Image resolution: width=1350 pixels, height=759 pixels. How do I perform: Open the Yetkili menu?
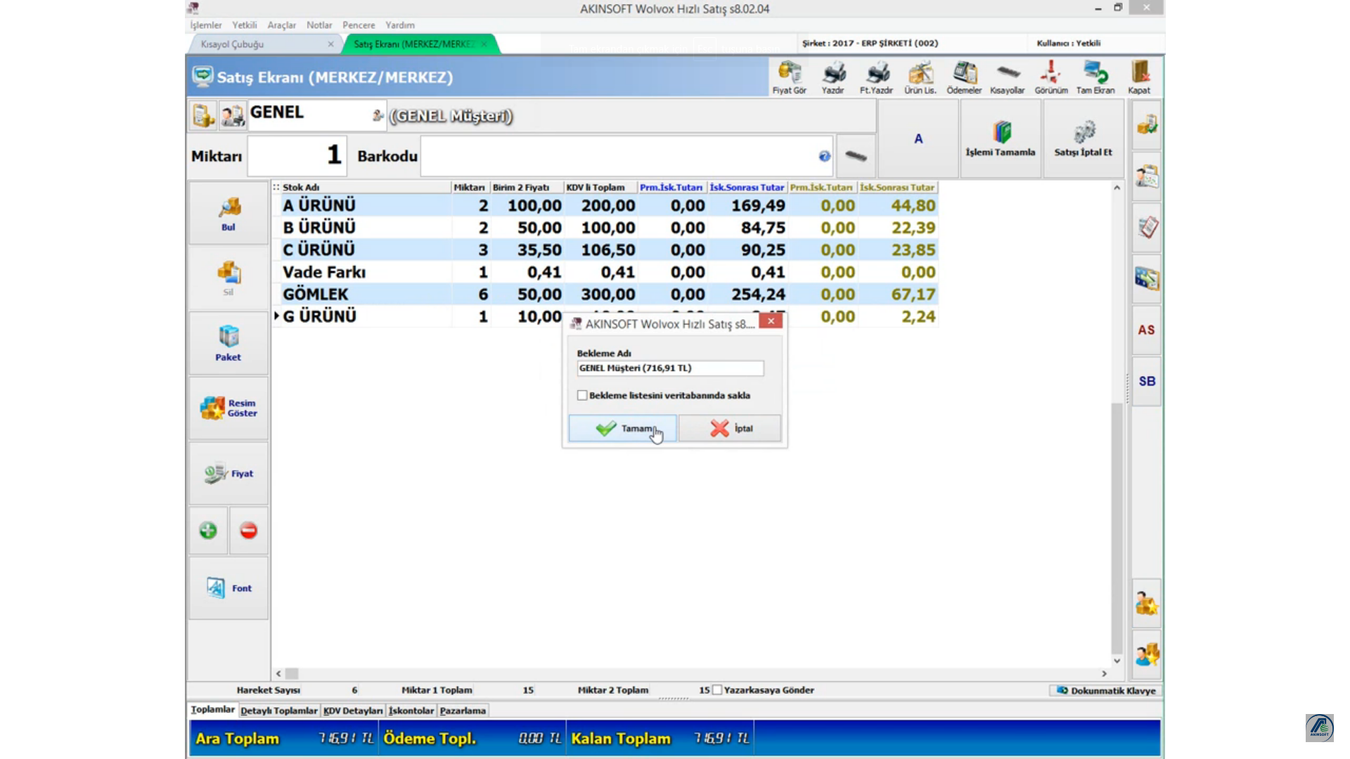click(x=245, y=25)
